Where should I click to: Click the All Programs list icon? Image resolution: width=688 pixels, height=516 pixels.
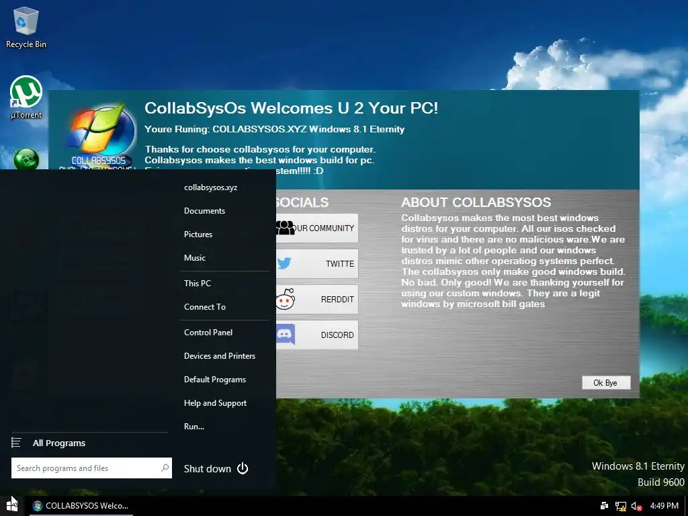tap(16, 443)
